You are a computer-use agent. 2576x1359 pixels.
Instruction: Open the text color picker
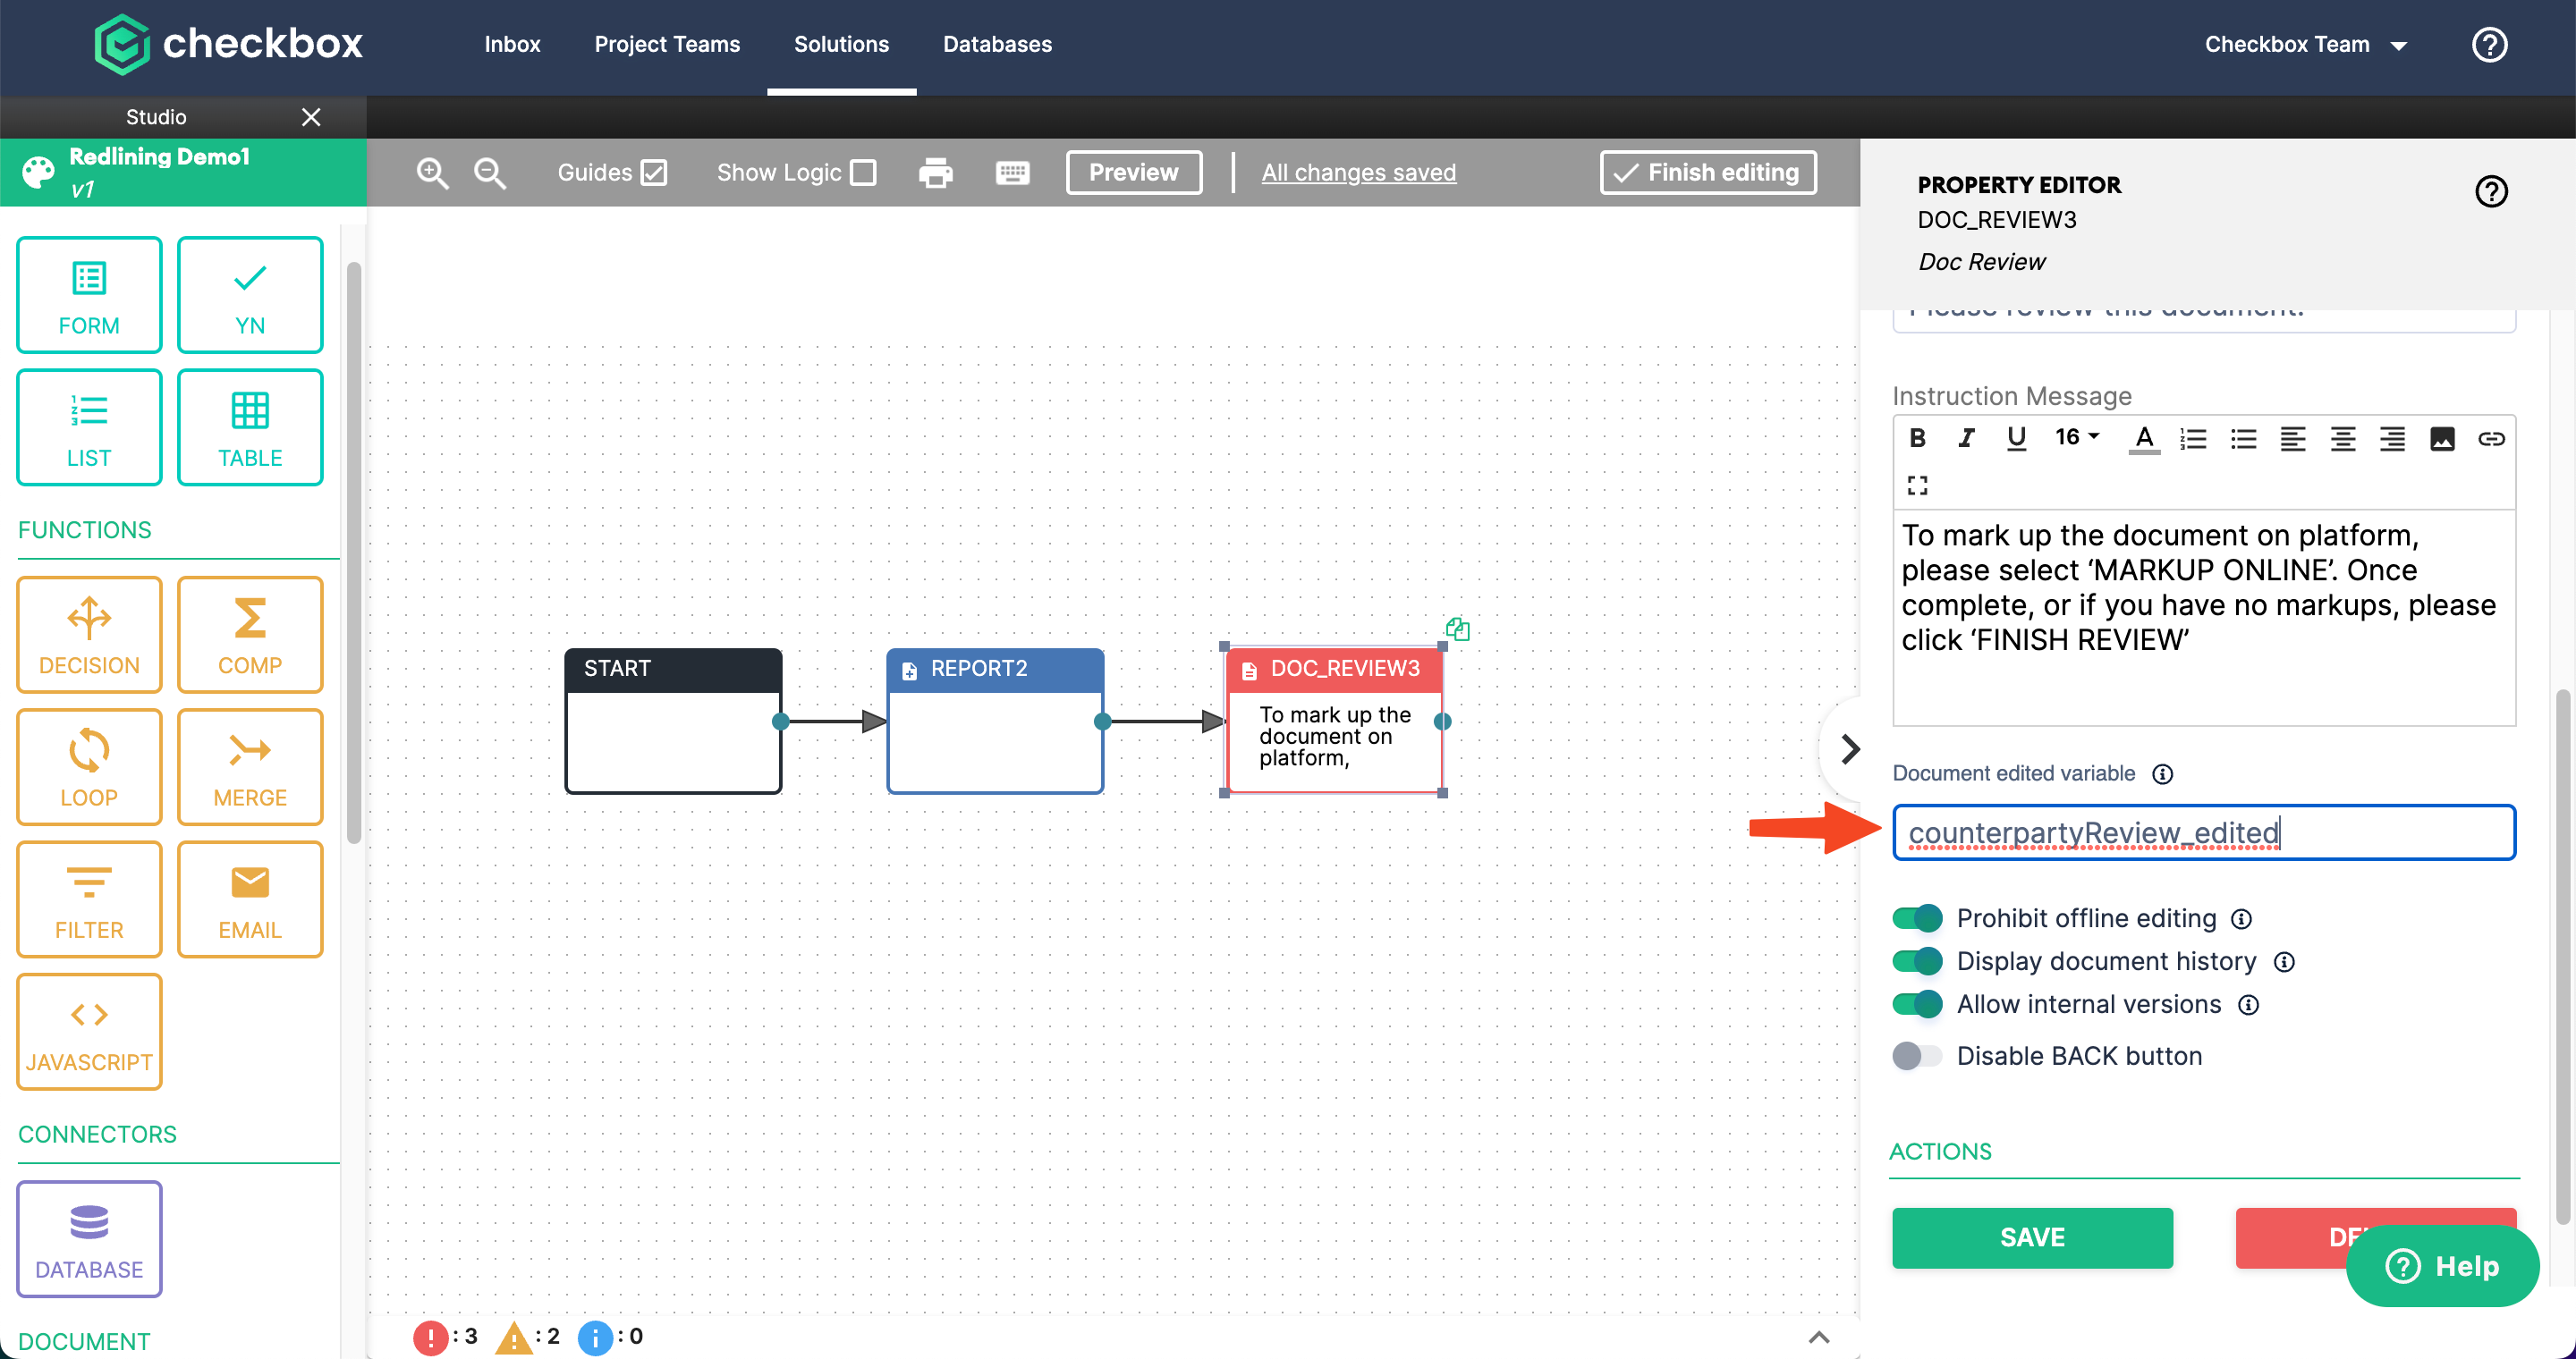pyautogui.click(x=2143, y=439)
